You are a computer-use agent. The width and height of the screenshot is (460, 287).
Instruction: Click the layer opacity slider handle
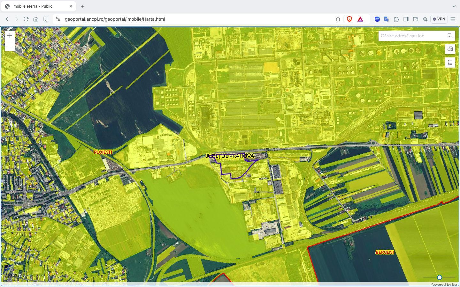440,277
